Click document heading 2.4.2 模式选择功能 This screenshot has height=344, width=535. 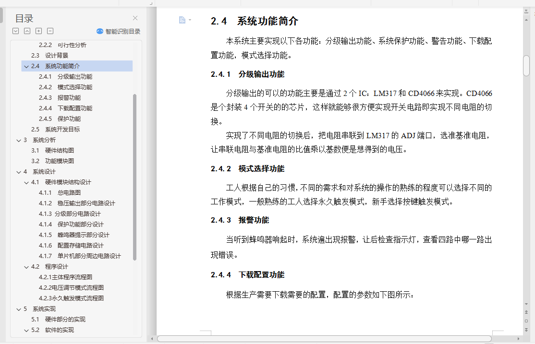click(248, 169)
